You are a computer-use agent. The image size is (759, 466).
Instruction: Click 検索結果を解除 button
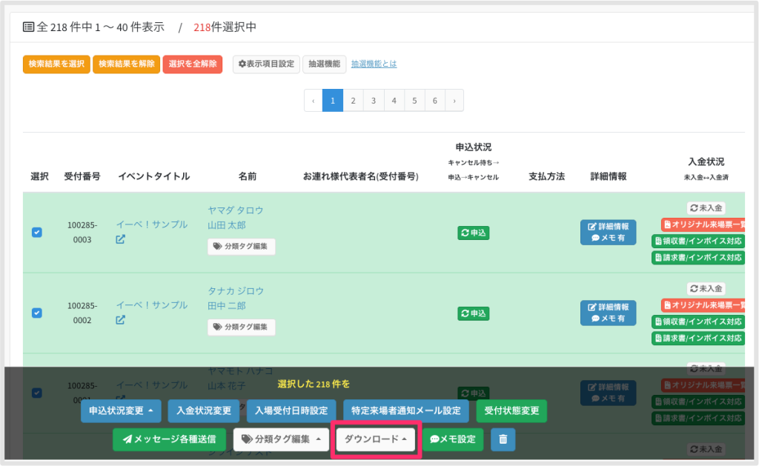(126, 64)
